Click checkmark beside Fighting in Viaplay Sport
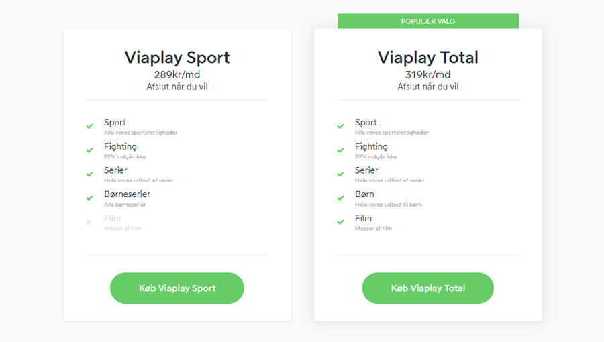 (x=89, y=150)
